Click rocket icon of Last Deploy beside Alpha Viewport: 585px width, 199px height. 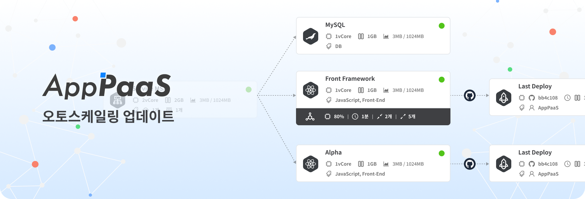coord(504,164)
